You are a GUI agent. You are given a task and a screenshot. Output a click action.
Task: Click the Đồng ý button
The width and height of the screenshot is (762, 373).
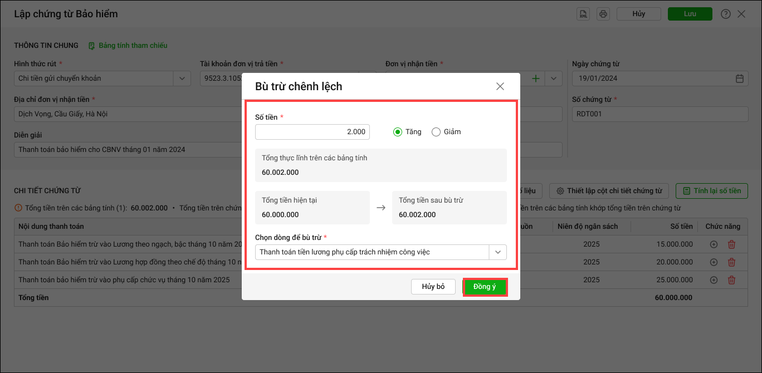coord(485,287)
